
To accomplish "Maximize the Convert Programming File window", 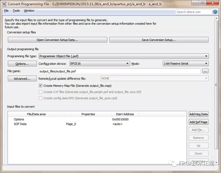I will coord(203,3).
